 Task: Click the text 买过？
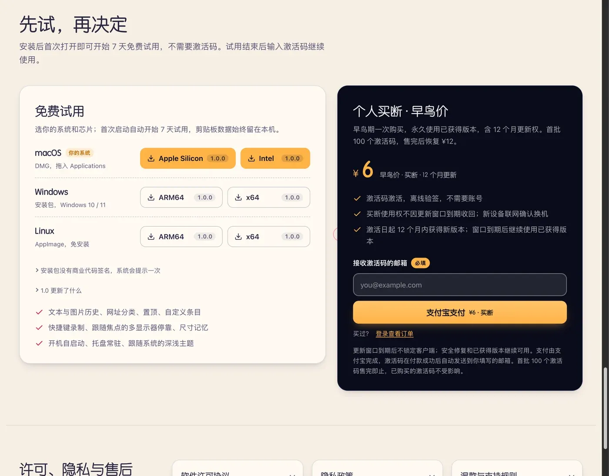pos(361,334)
